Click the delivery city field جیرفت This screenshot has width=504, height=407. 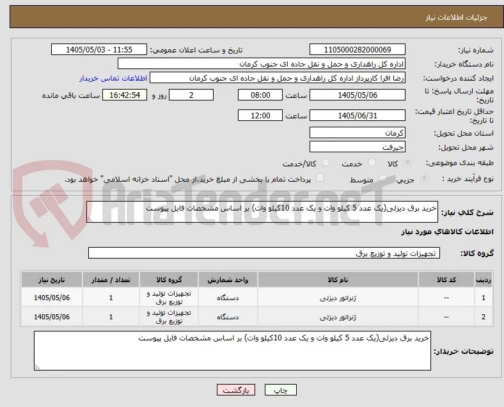click(357, 147)
